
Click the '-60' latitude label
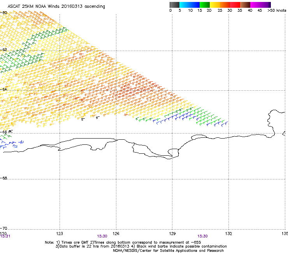(x=4, y=13)
